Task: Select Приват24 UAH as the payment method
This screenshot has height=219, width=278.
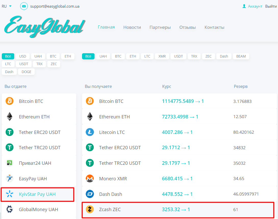Action: [36, 163]
